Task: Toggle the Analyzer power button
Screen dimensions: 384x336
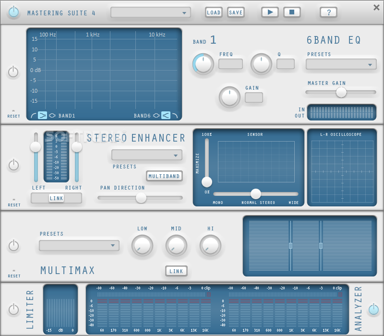Action: coord(373,309)
